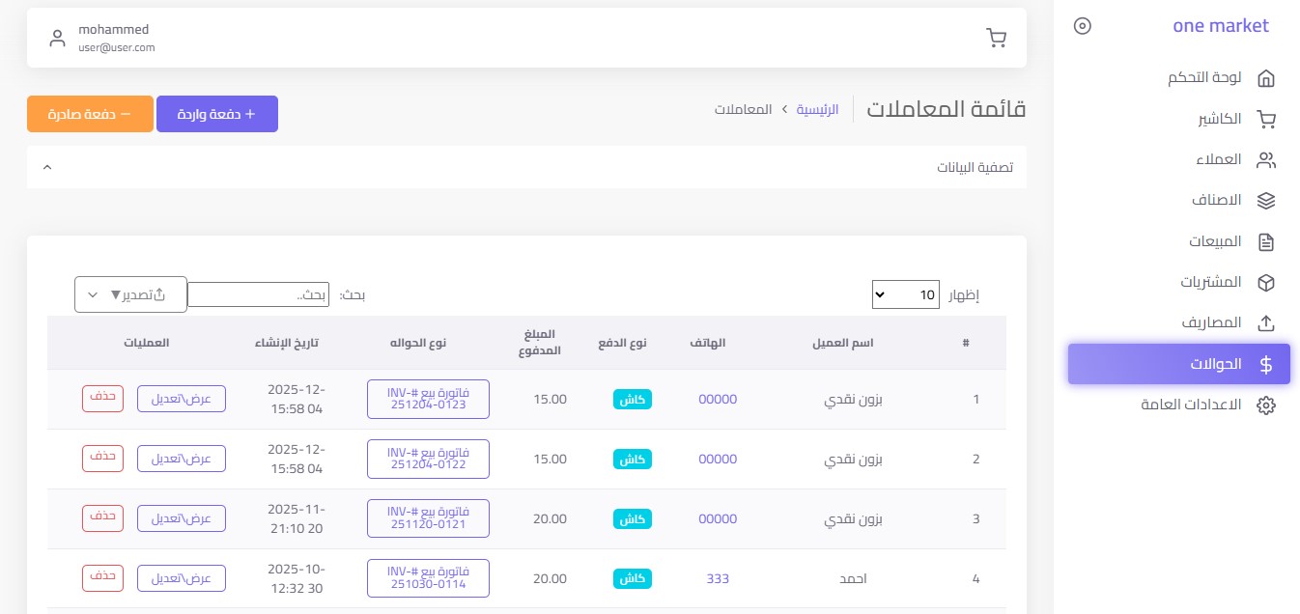The height and width of the screenshot is (614, 1300).
Task: Click the دفعة واردة incoming payment button
Action: (x=216, y=113)
